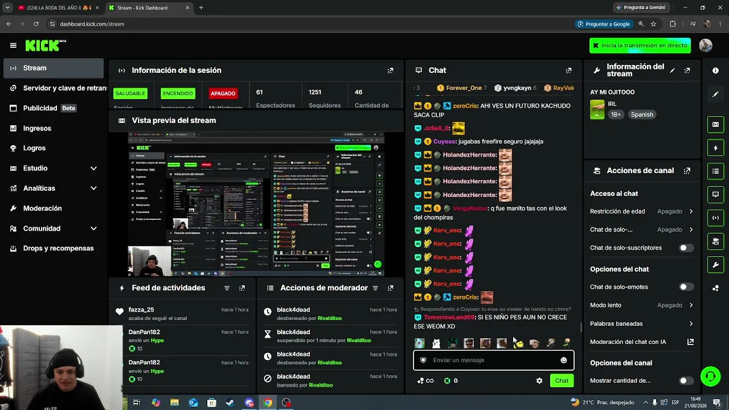Open chat settings gear icon

(539, 381)
